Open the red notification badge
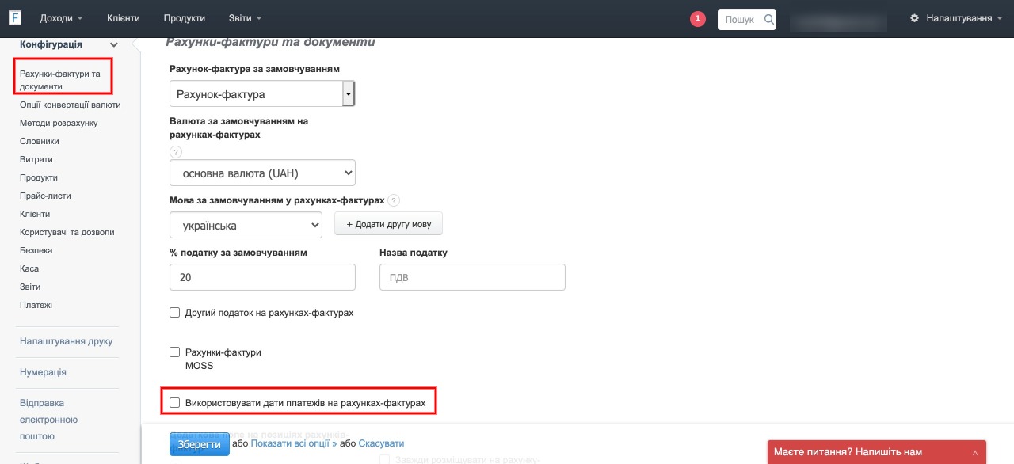Viewport: 1014px width, 464px height. pyautogui.click(x=698, y=18)
